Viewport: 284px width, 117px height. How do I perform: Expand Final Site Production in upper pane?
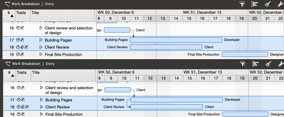[41, 54]
